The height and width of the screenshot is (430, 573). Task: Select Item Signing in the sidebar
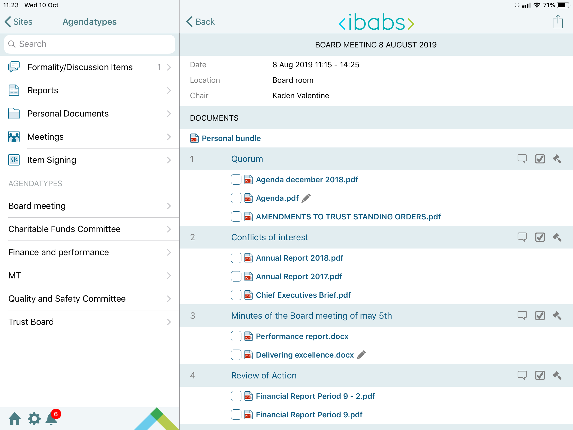coord(52,160)
